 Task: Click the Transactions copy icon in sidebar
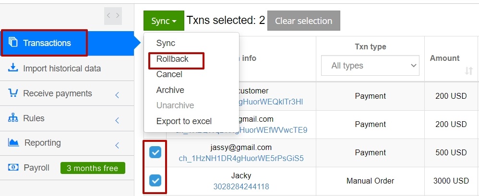click(13, 42)
